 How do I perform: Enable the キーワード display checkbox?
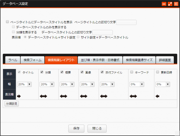click(132, 72)
